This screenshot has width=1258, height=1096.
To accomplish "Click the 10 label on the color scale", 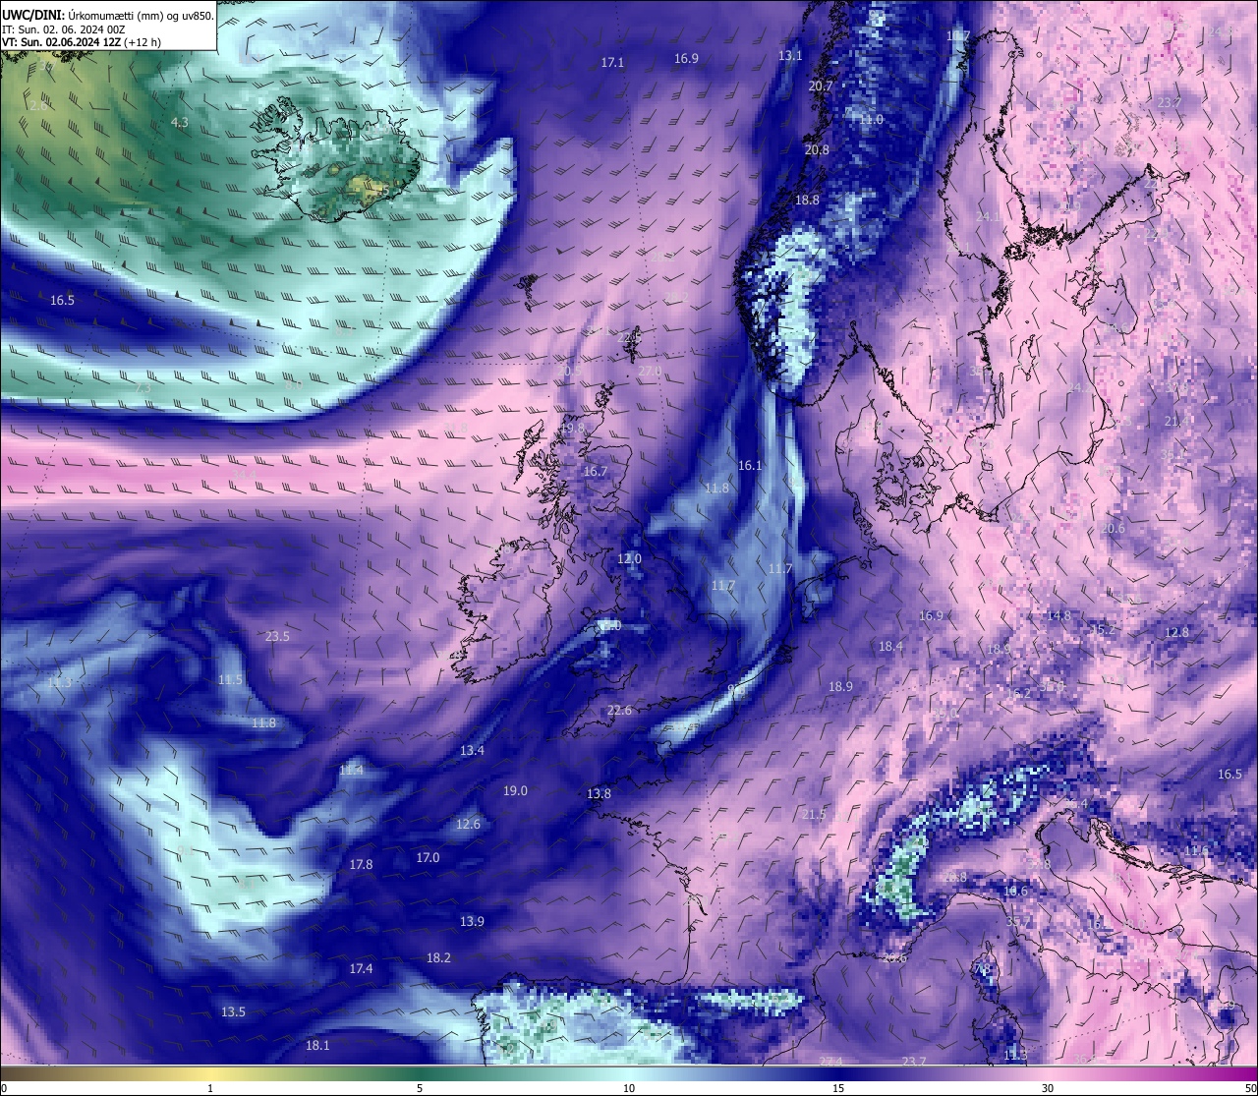I will point(629,1088).
